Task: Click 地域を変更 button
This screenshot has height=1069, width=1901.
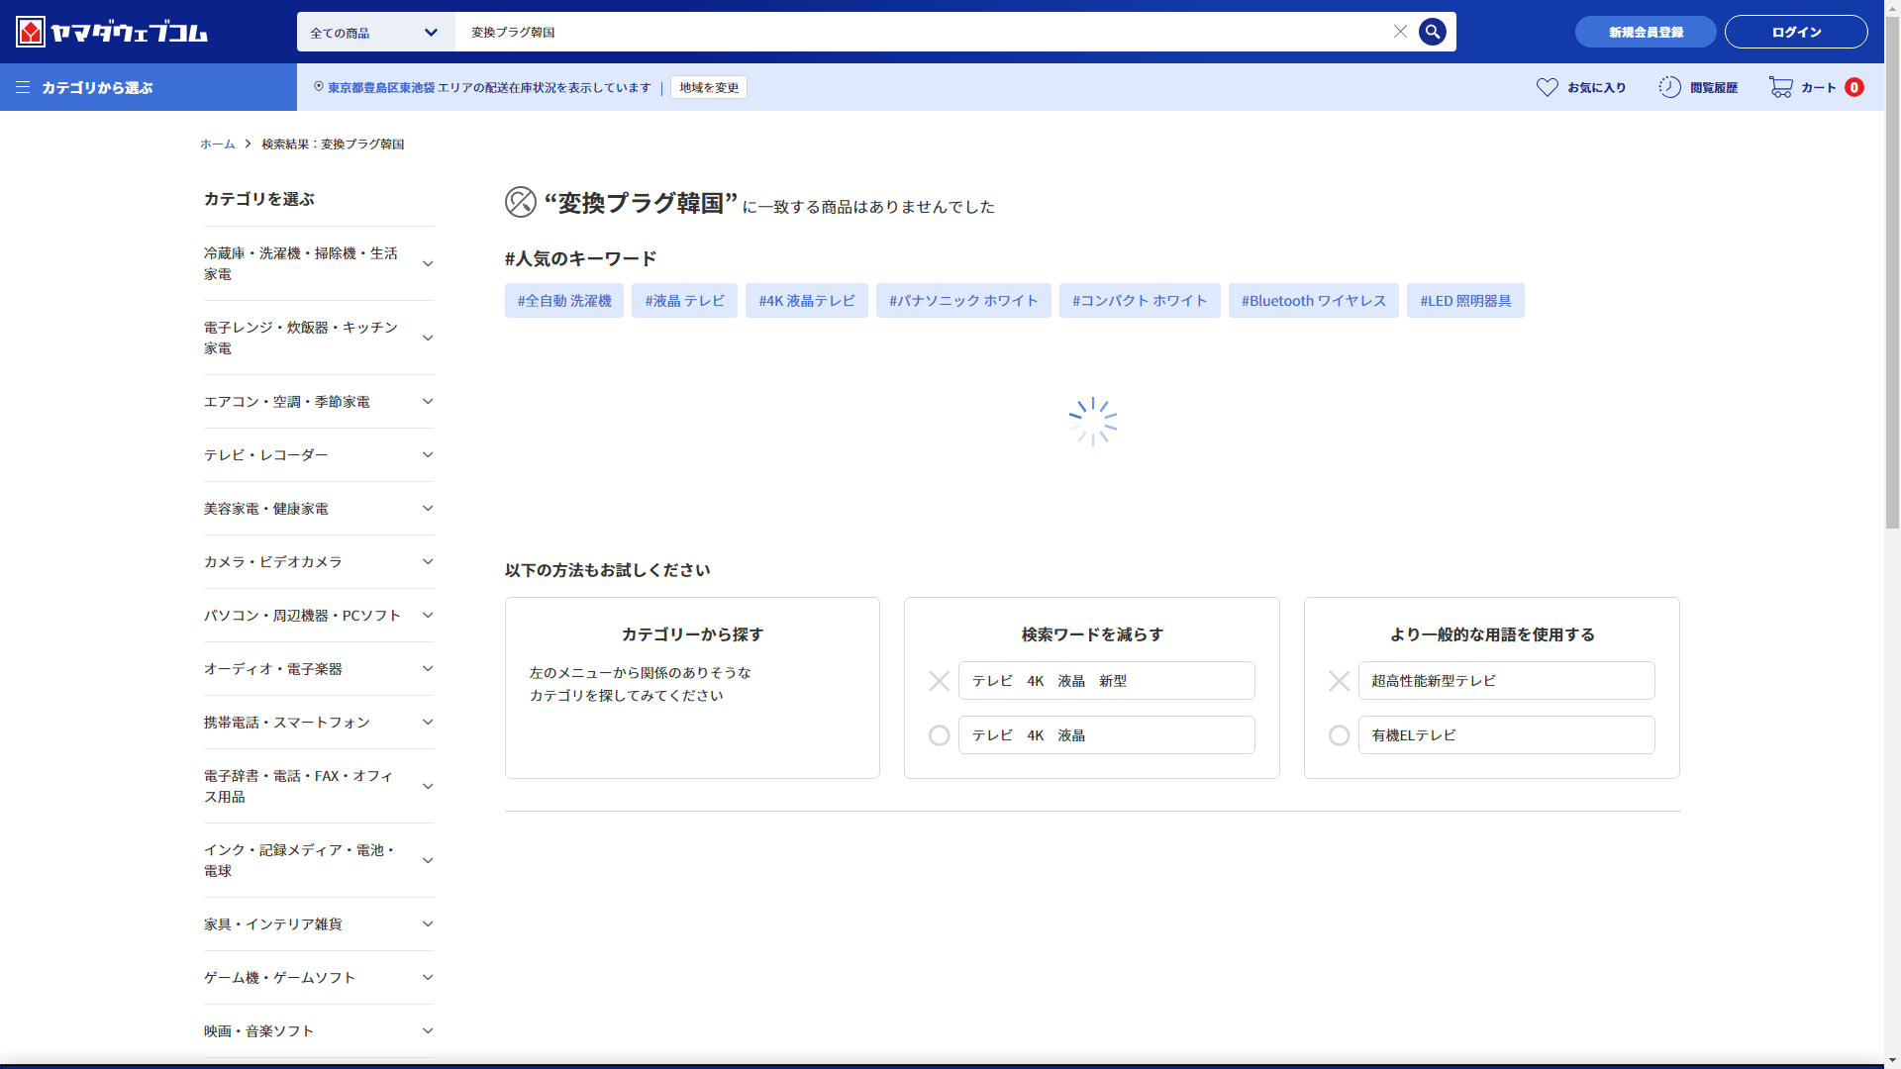Action: coord(709,87)
